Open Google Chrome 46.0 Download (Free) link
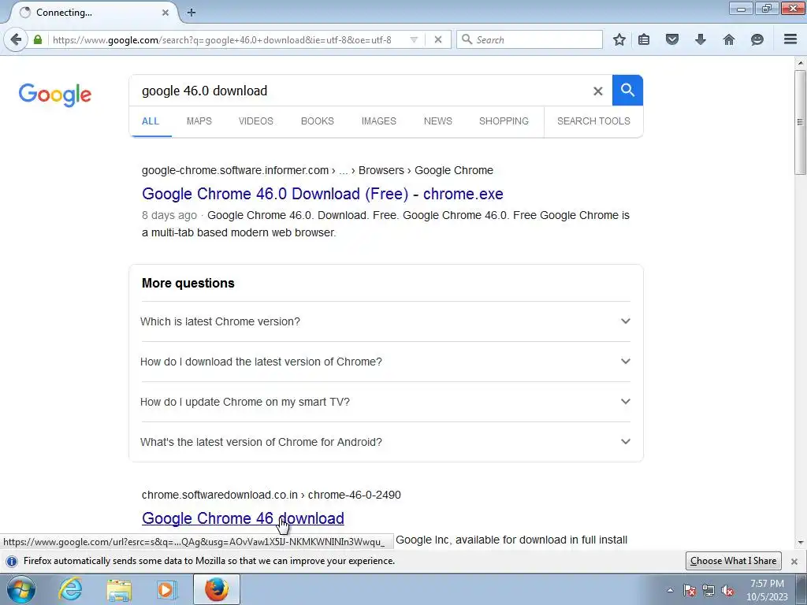807x605 pixels. 322,194
